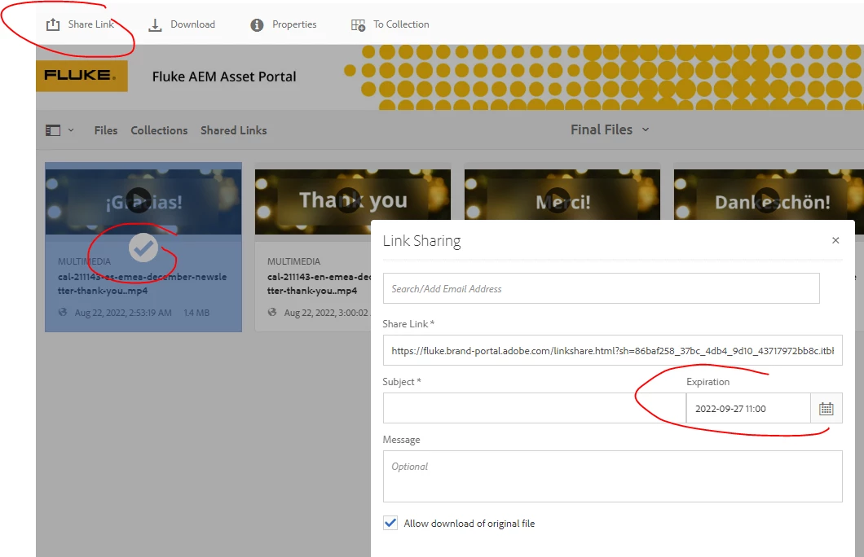Deselect the ¡Gracias! video checkmark
864x557 pixels.
tap(143, 248)
